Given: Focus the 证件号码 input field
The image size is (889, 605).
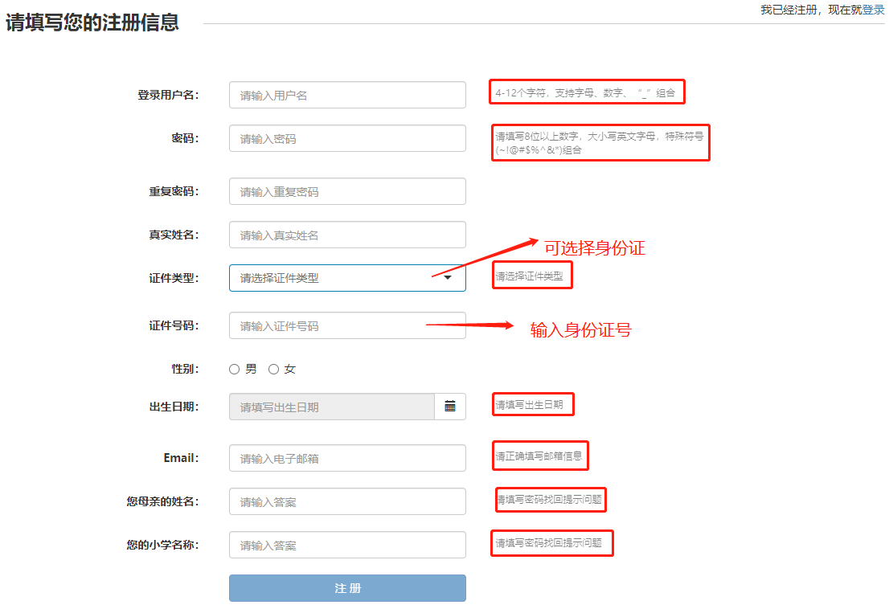Looking at the screenshot, I should [x=347, y=325].
